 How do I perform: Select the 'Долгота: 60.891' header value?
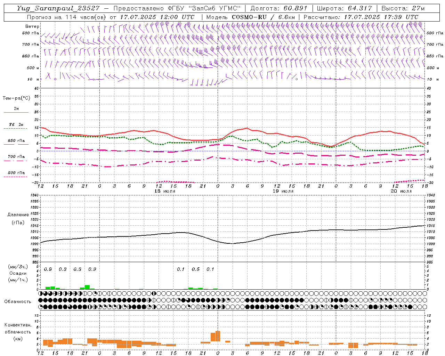(x=279, y=8)
